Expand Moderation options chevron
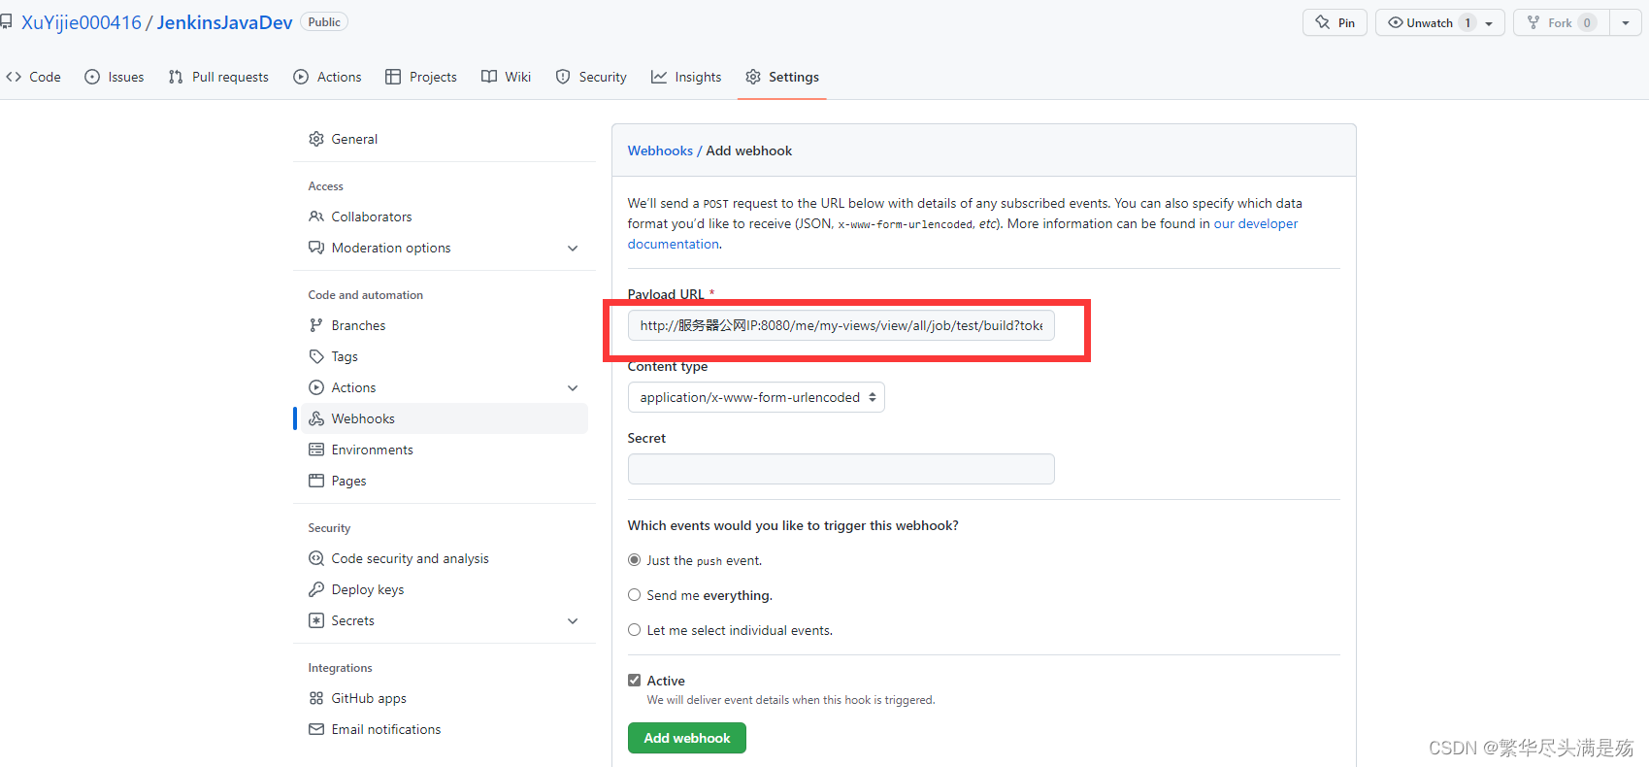This screenshot has height=767, width=1649. [x=573, y=248]
